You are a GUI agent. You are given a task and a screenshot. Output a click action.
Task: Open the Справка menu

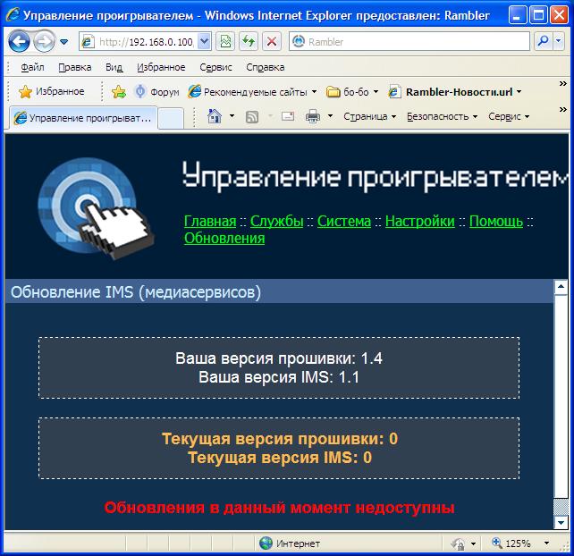click(x=265, y=67)
